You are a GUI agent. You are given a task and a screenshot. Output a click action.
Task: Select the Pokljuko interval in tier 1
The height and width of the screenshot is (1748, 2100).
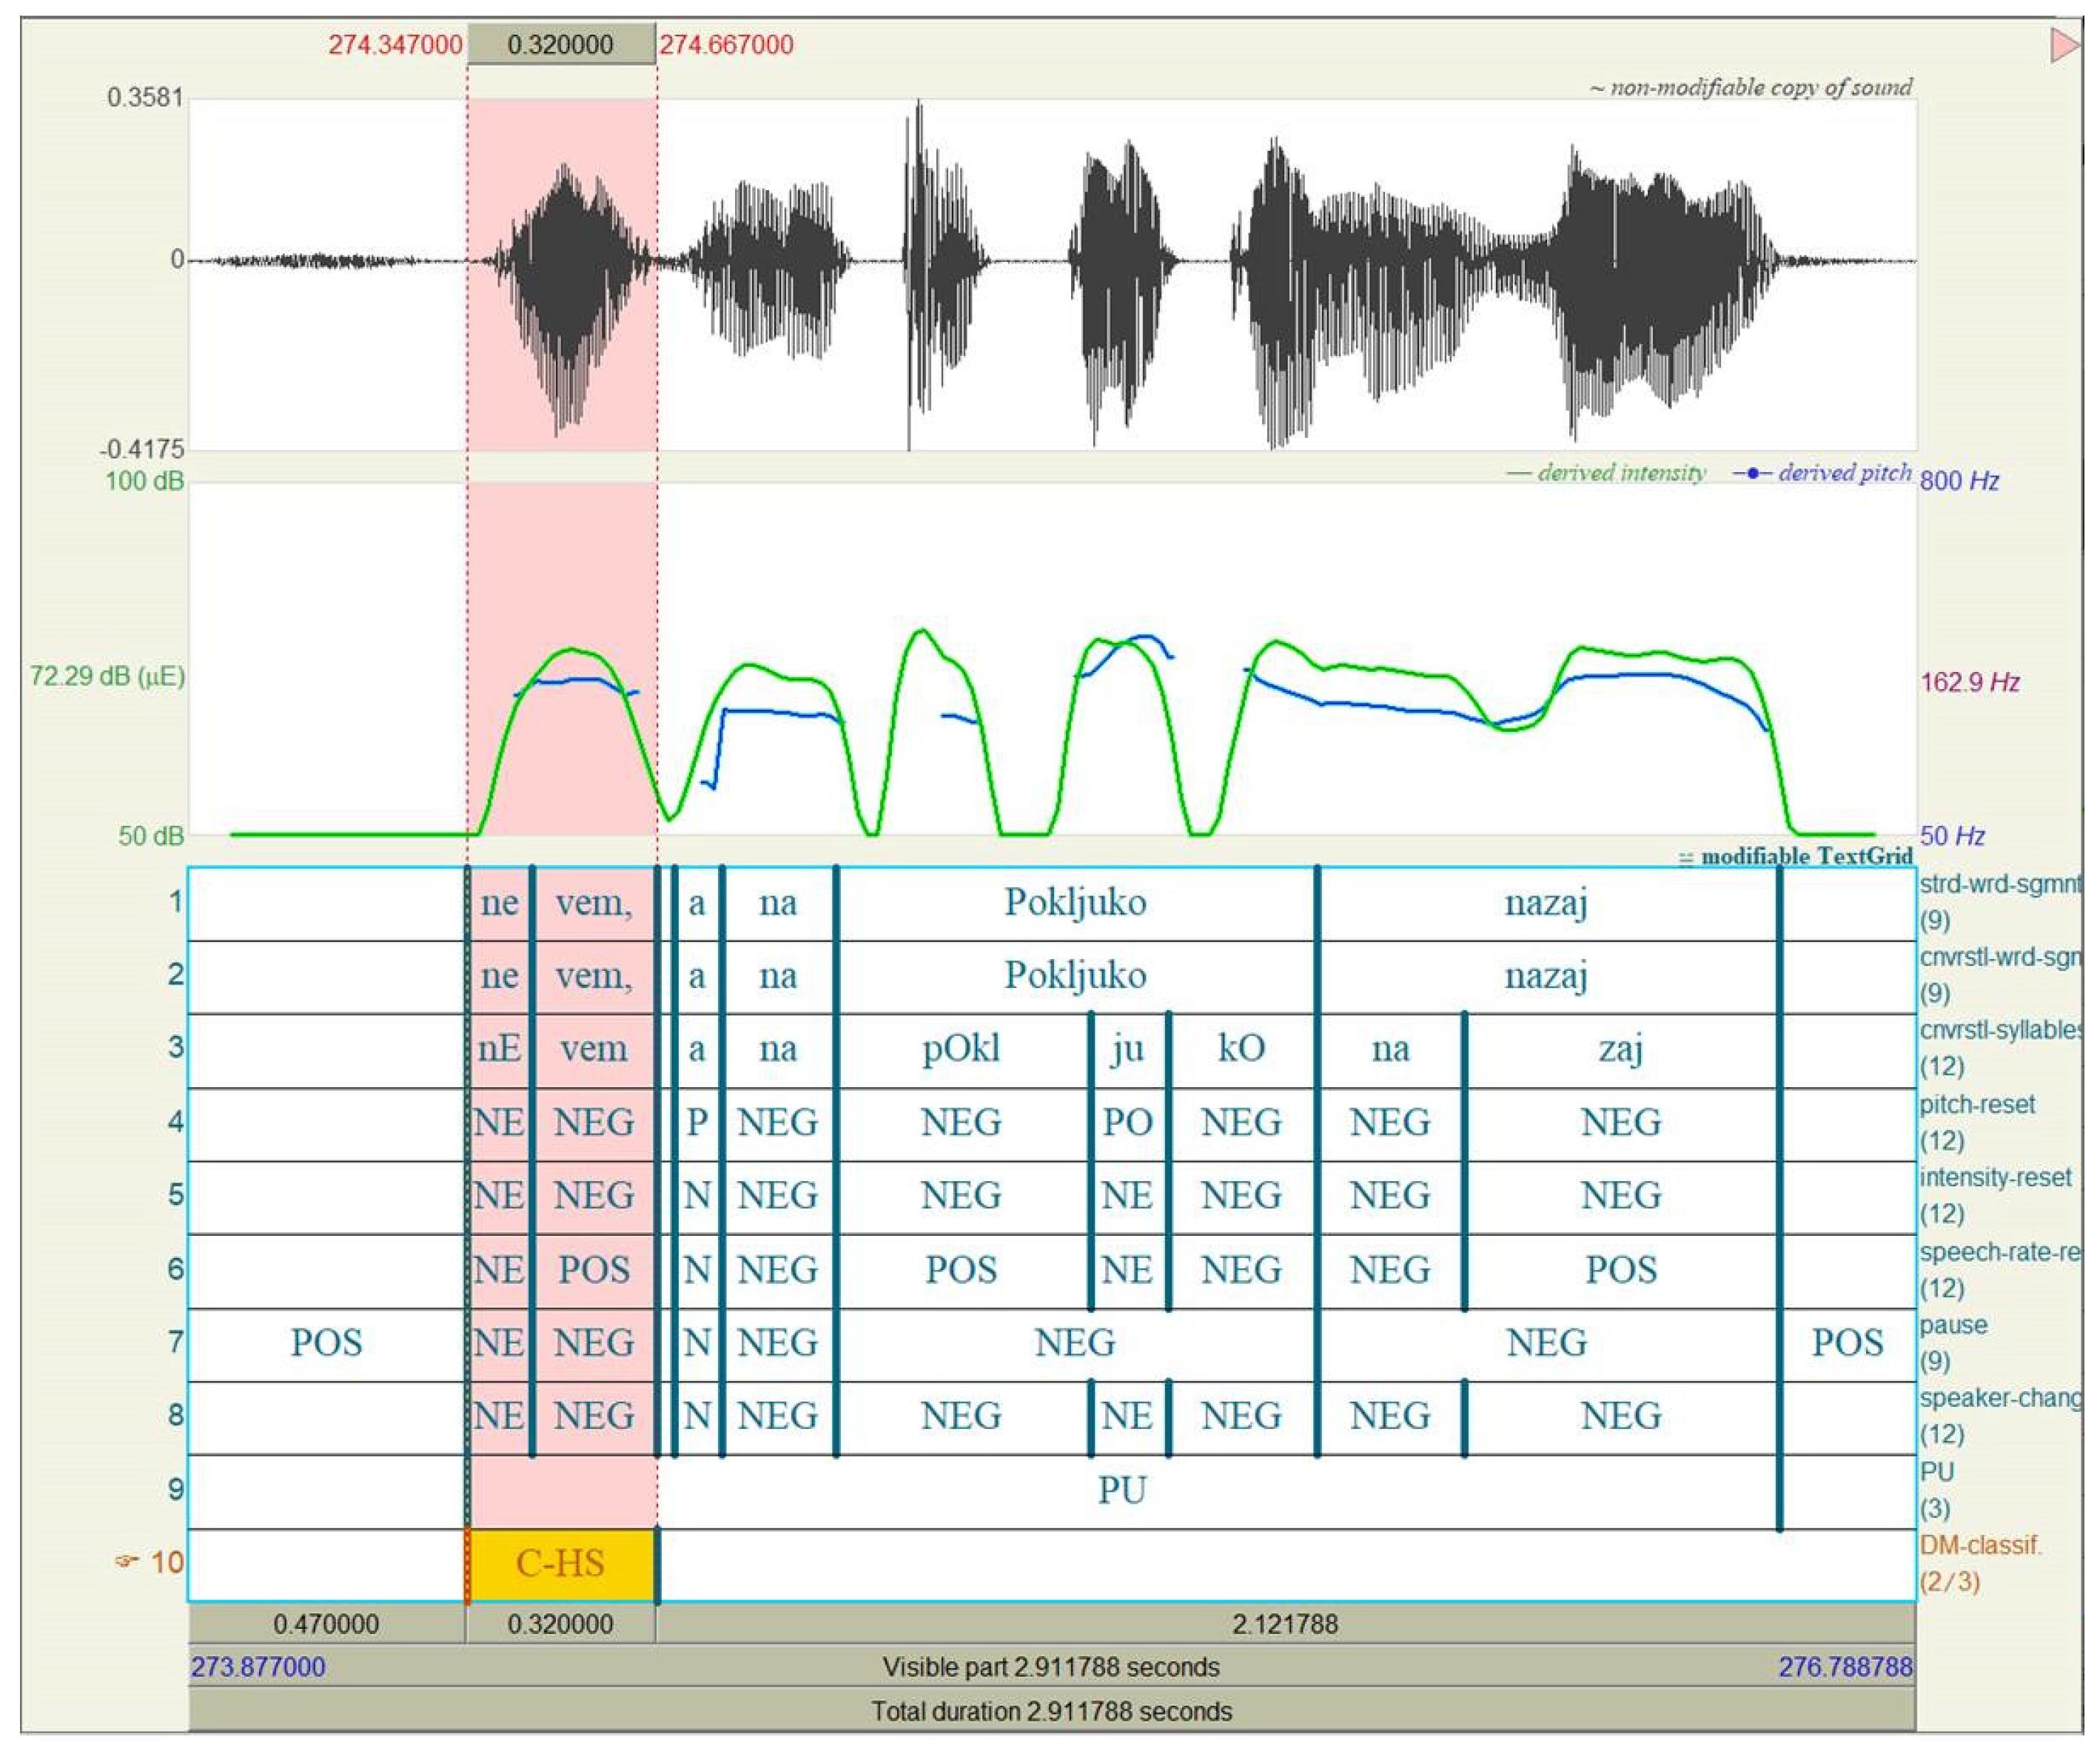[1075, 903]
